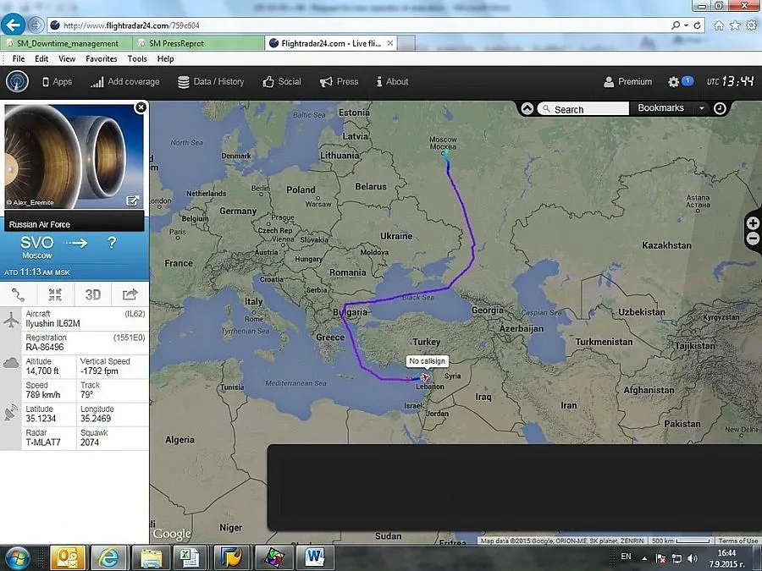
Task: Open the Data / History menu
Action: coord(211,82)
